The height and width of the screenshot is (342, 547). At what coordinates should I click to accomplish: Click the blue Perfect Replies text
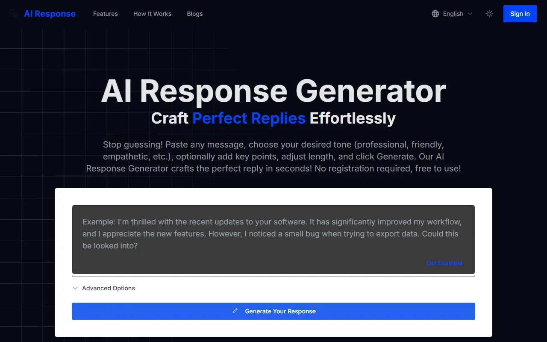tap(249, 118)
